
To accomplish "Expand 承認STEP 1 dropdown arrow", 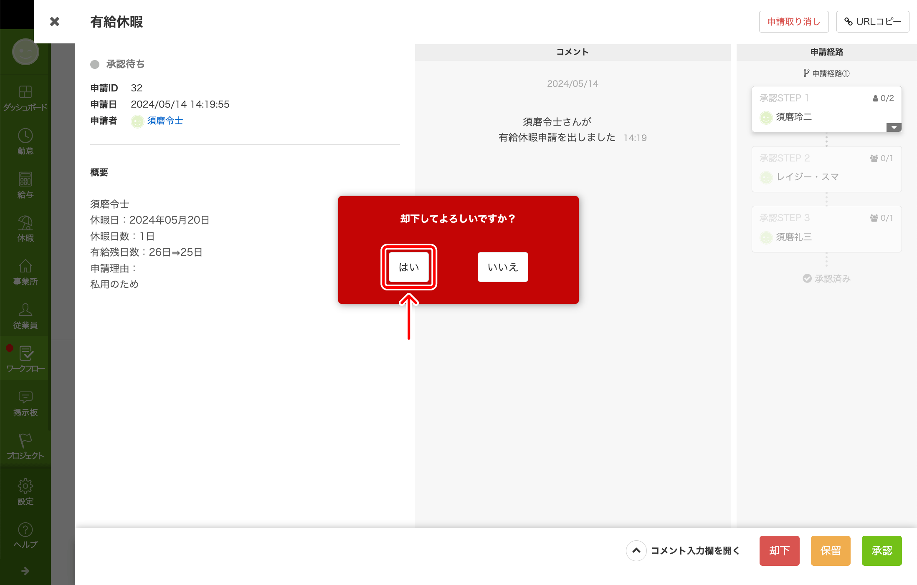I will coord(894,127).
